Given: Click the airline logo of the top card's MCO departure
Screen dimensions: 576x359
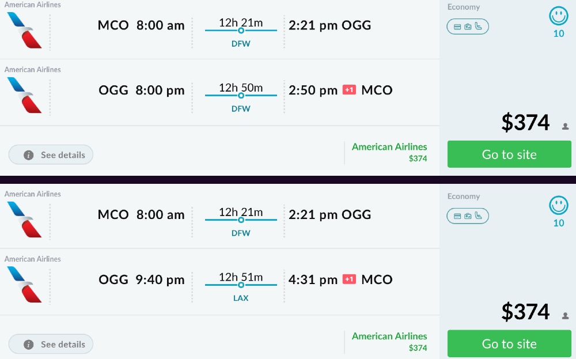Looking at the screenshot, I should click(x=24, y=29).
